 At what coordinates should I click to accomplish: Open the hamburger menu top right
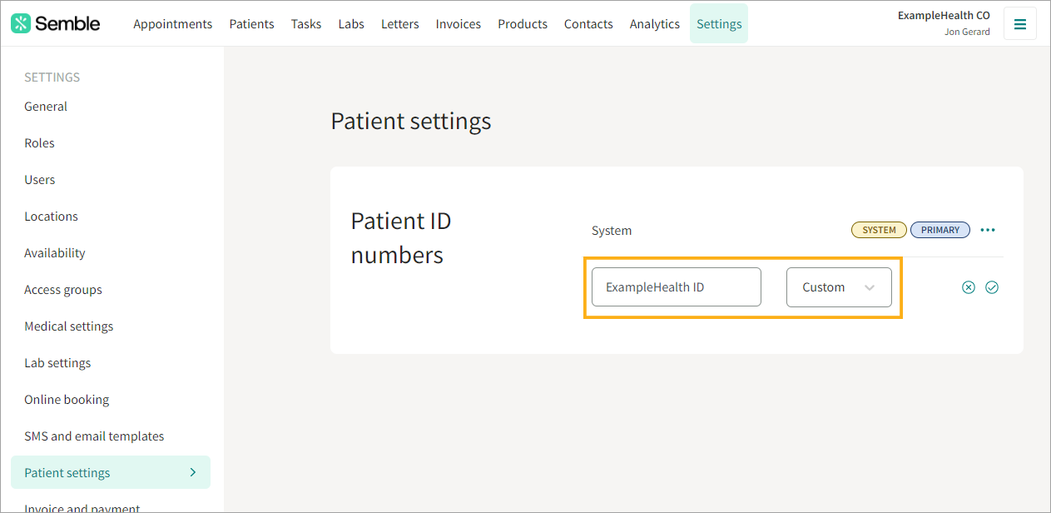click(x=1019, y=23)
